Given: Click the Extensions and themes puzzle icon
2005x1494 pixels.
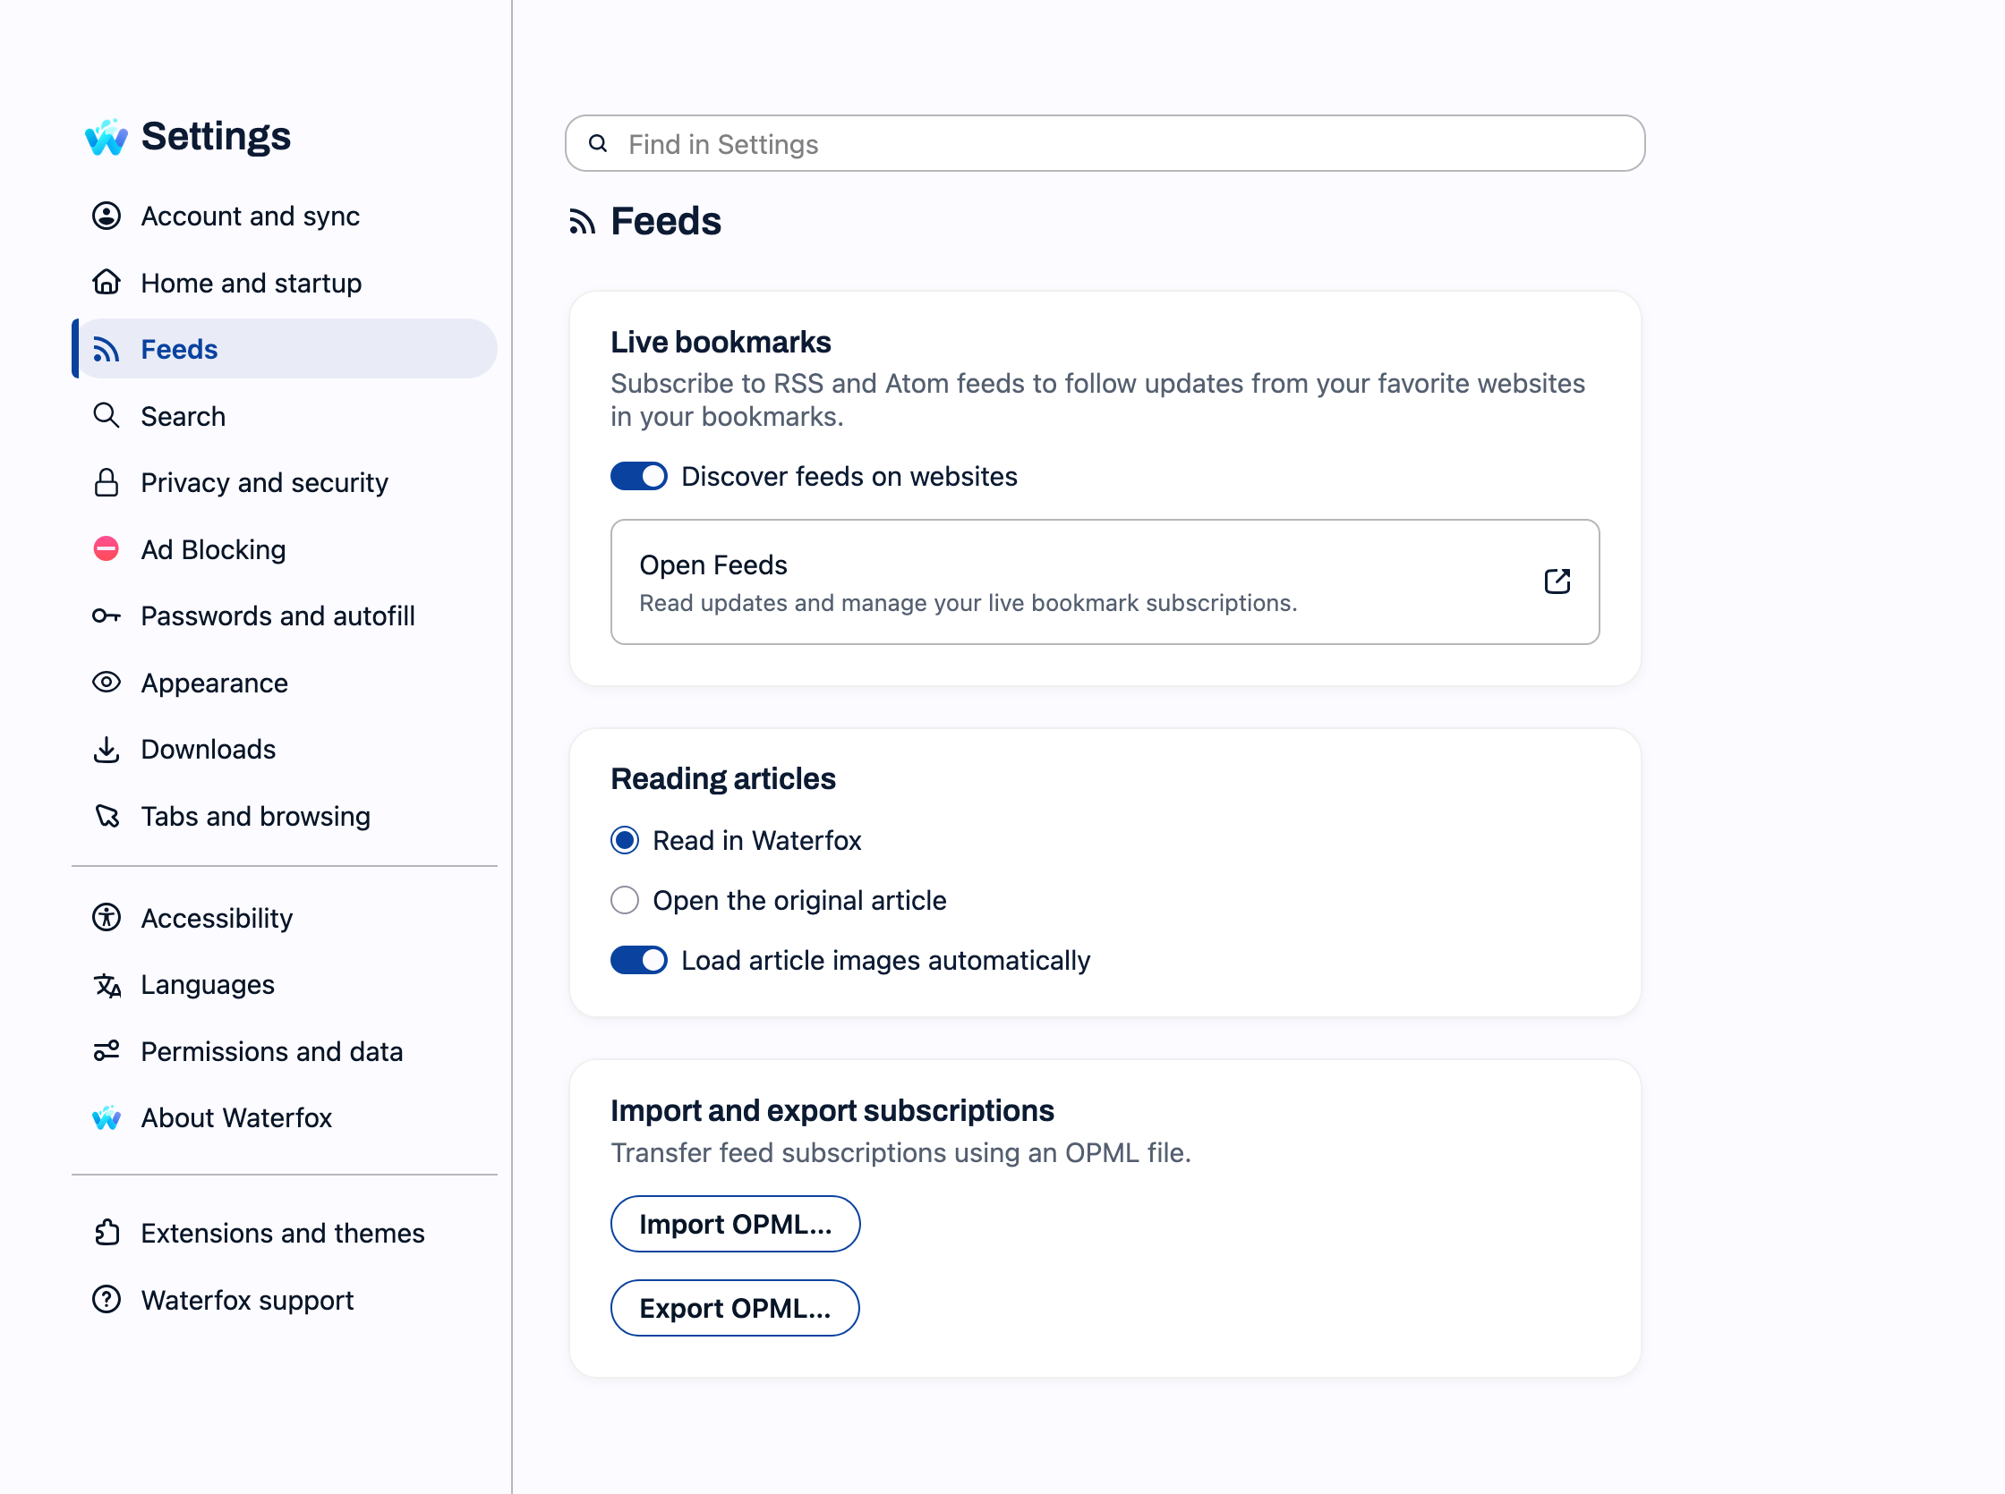Looking at the screenshot, I should 107,1233.
